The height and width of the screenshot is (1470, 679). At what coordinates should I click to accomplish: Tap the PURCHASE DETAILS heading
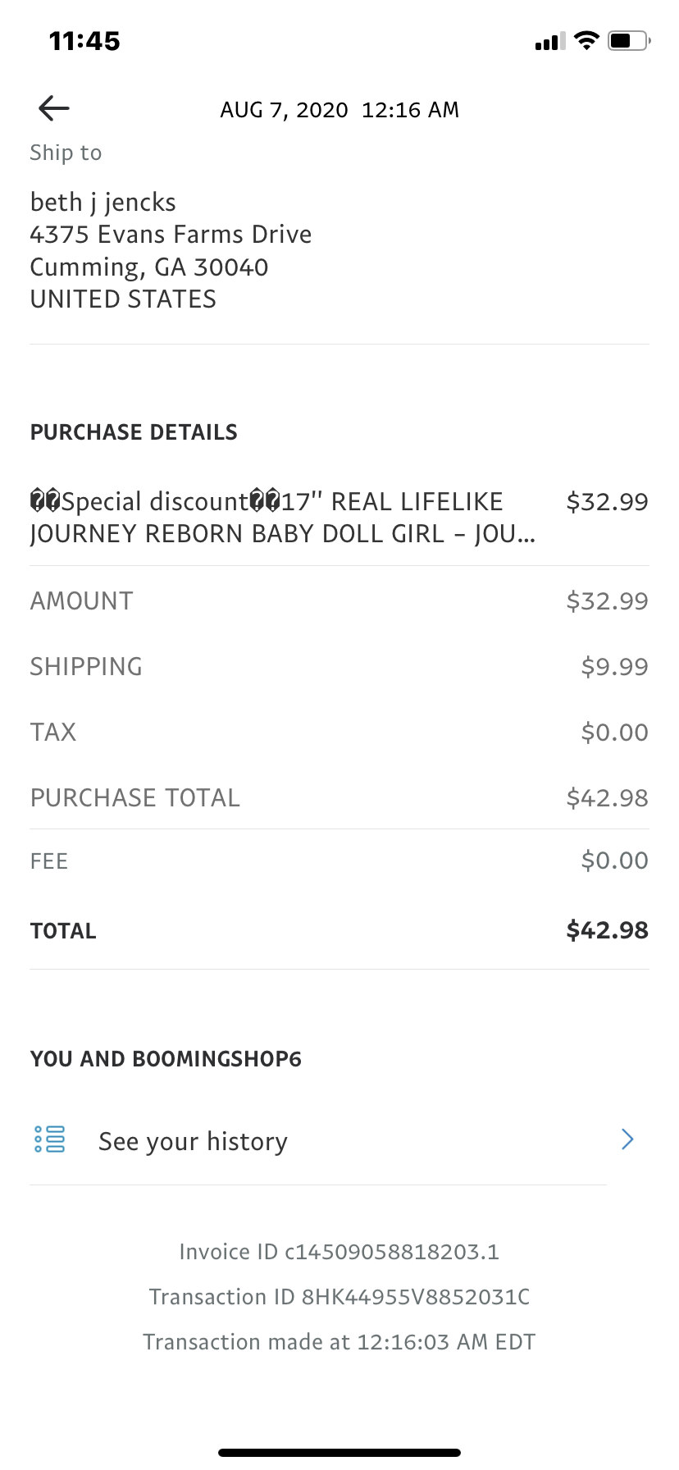click(134, 432)
